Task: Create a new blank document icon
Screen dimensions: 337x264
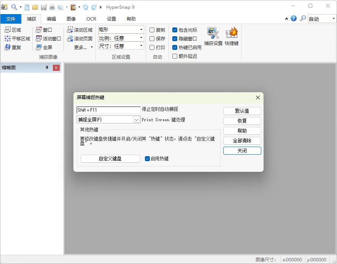Action: pyautogui.click(x=27, y=7)
